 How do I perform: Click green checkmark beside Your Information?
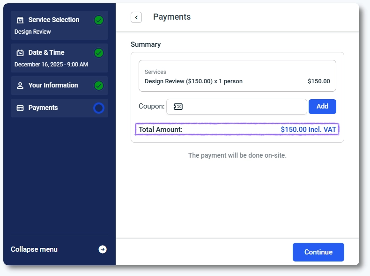98,86
